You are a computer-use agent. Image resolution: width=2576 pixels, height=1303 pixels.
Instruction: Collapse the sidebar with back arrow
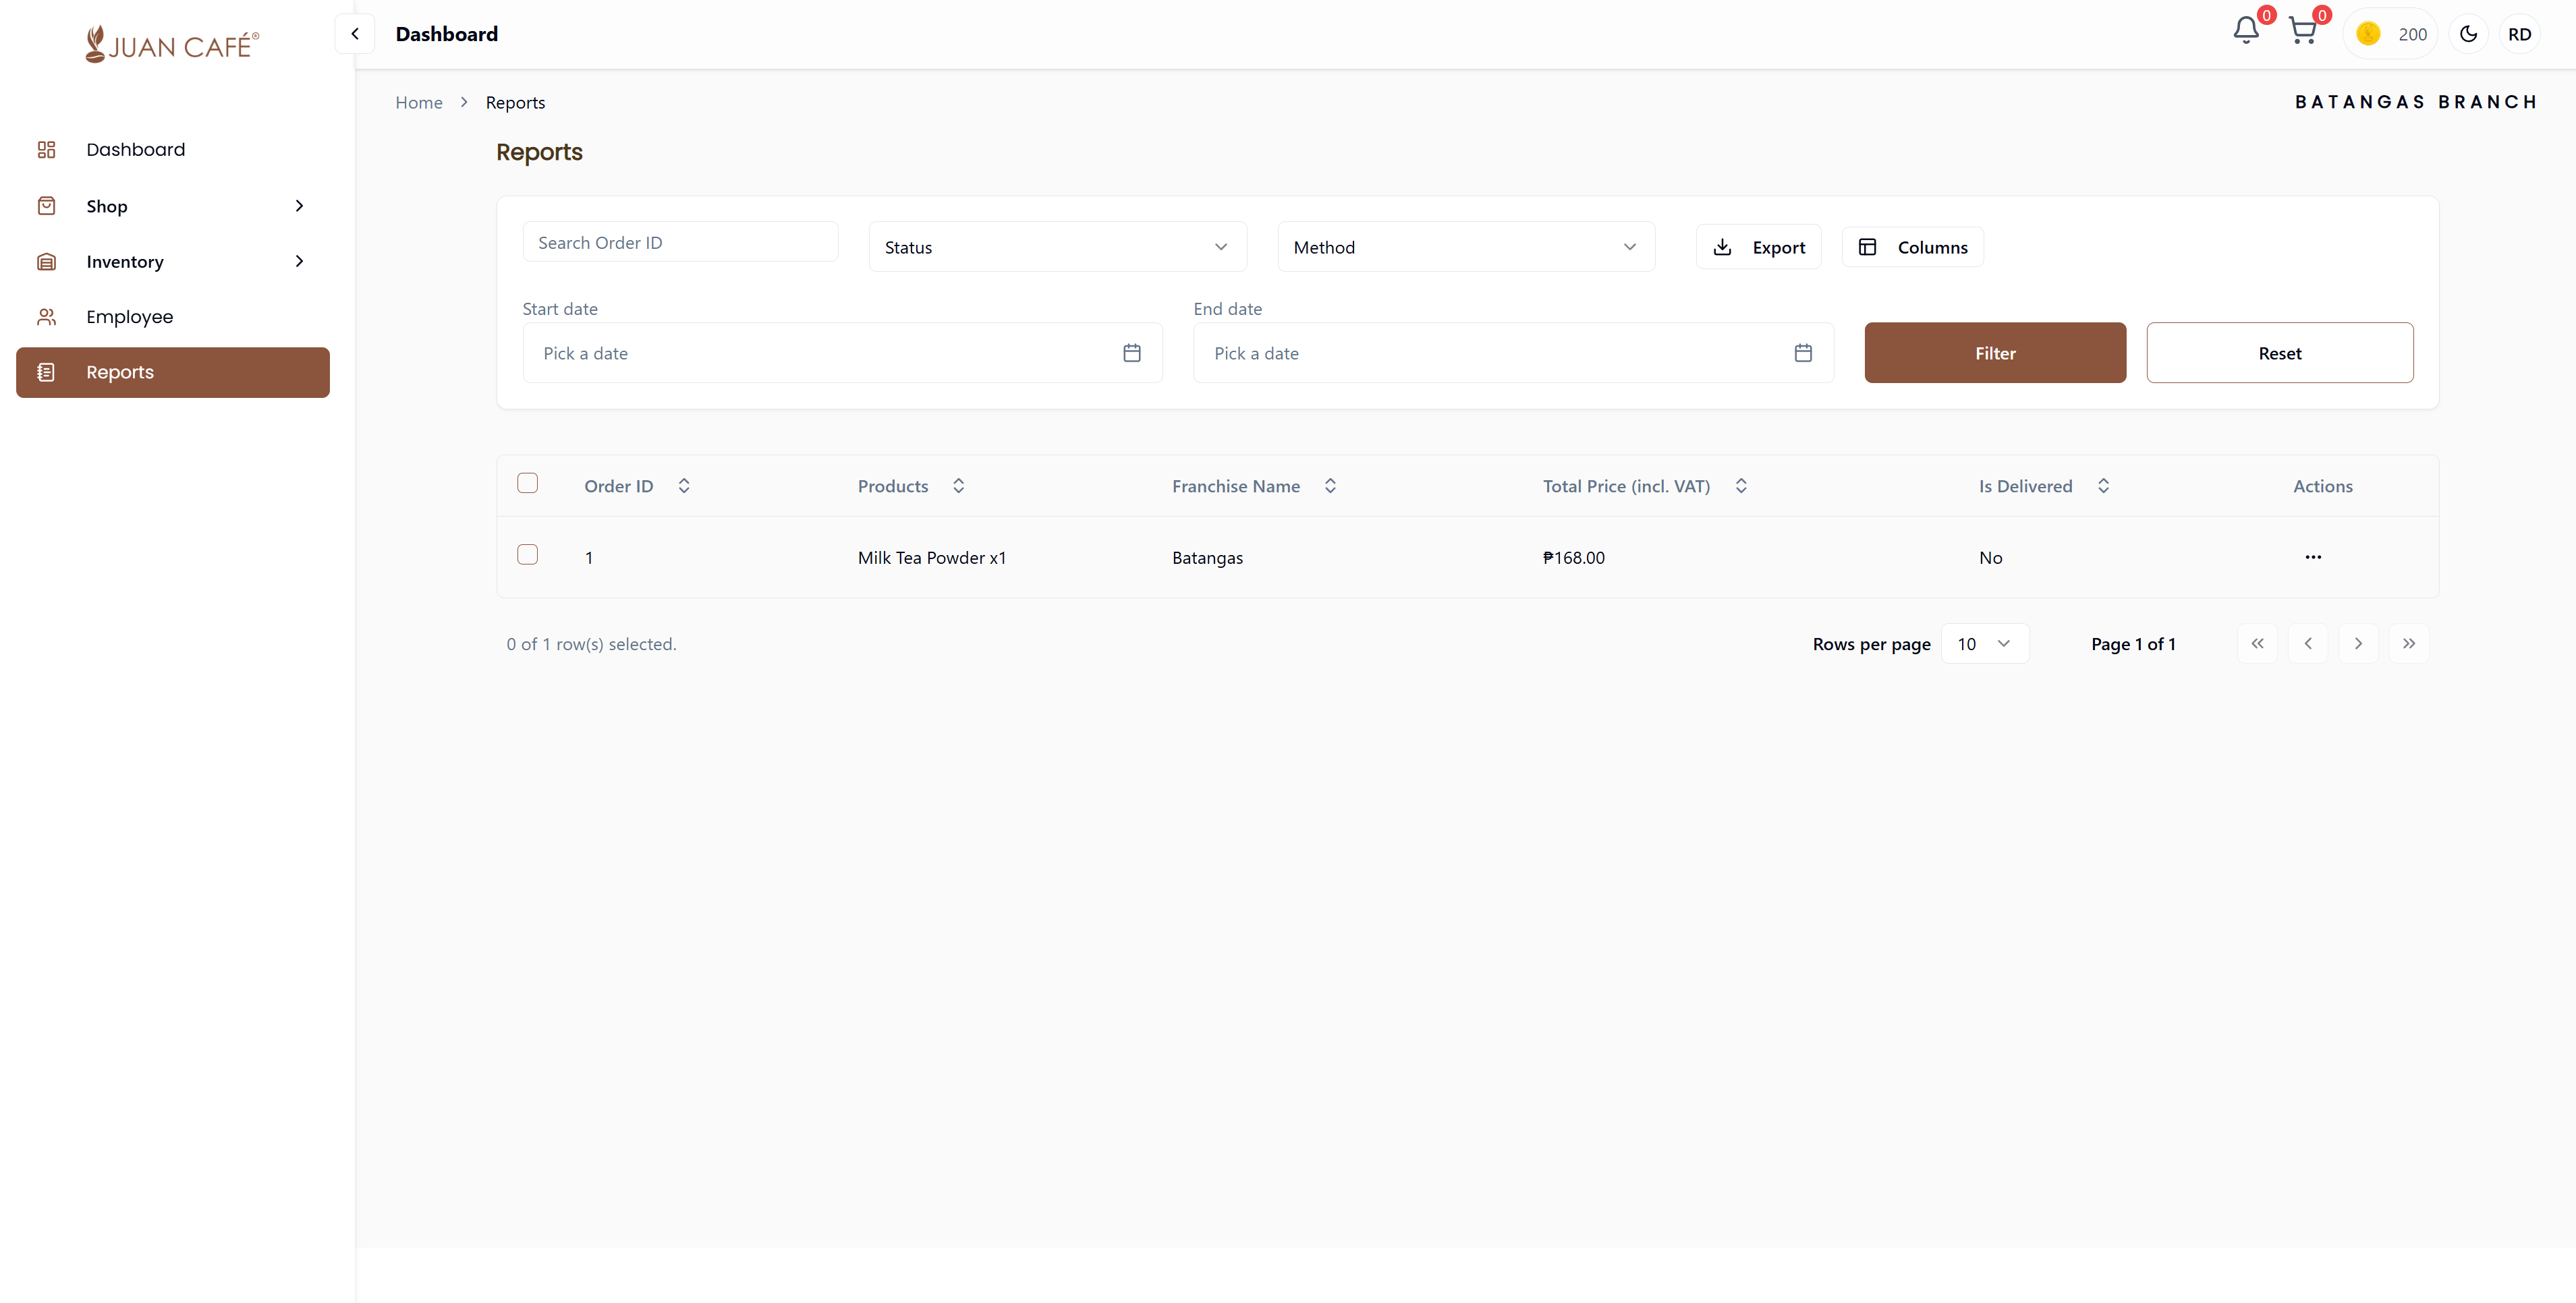click(x=355, y=34)
